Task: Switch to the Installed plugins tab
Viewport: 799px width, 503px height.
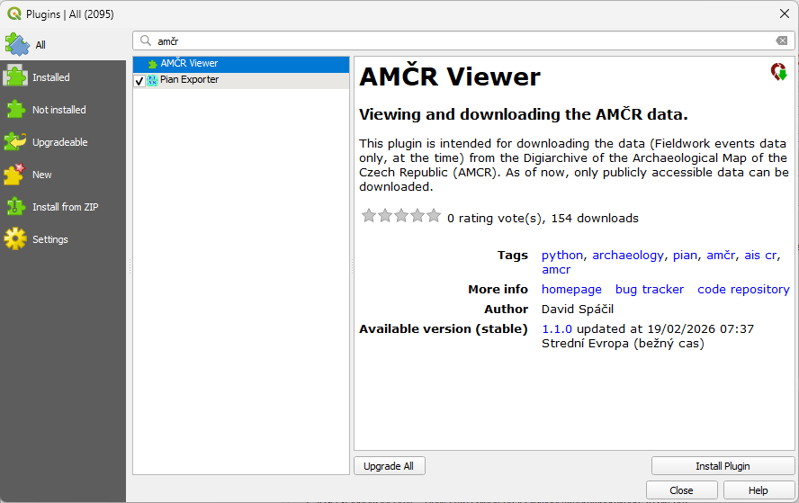Action: (50, 77)
